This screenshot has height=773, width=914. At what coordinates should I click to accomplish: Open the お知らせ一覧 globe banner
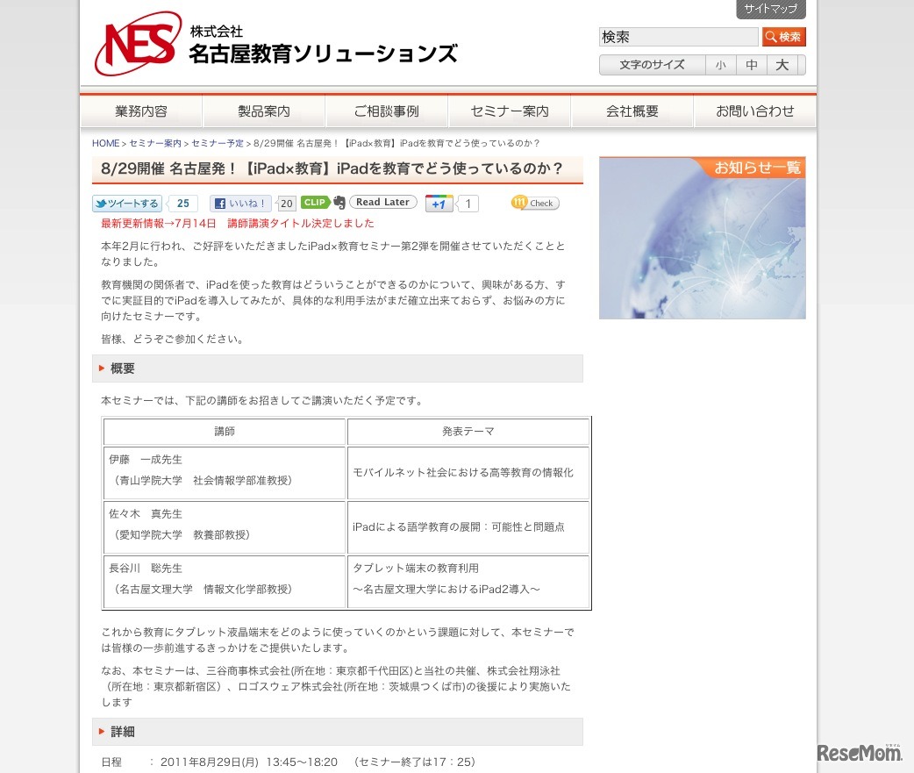pyautogui.click(x=703, y=238)
